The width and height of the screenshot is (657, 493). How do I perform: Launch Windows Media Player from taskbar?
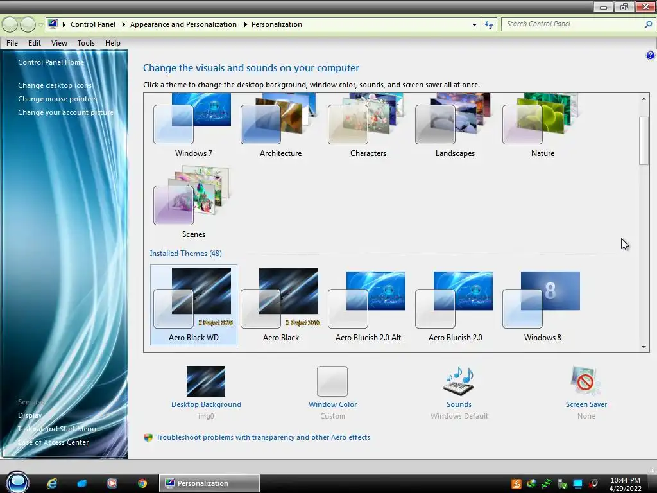(112, 483)
